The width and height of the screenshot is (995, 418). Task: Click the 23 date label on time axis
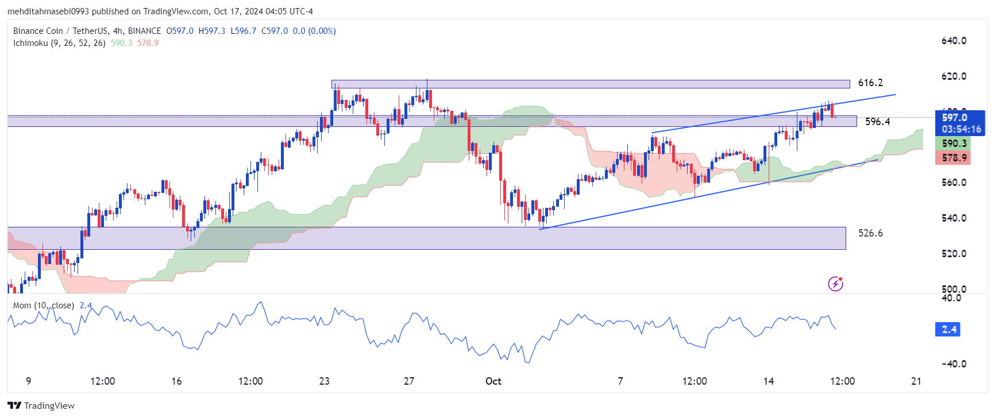coord(325,381)
